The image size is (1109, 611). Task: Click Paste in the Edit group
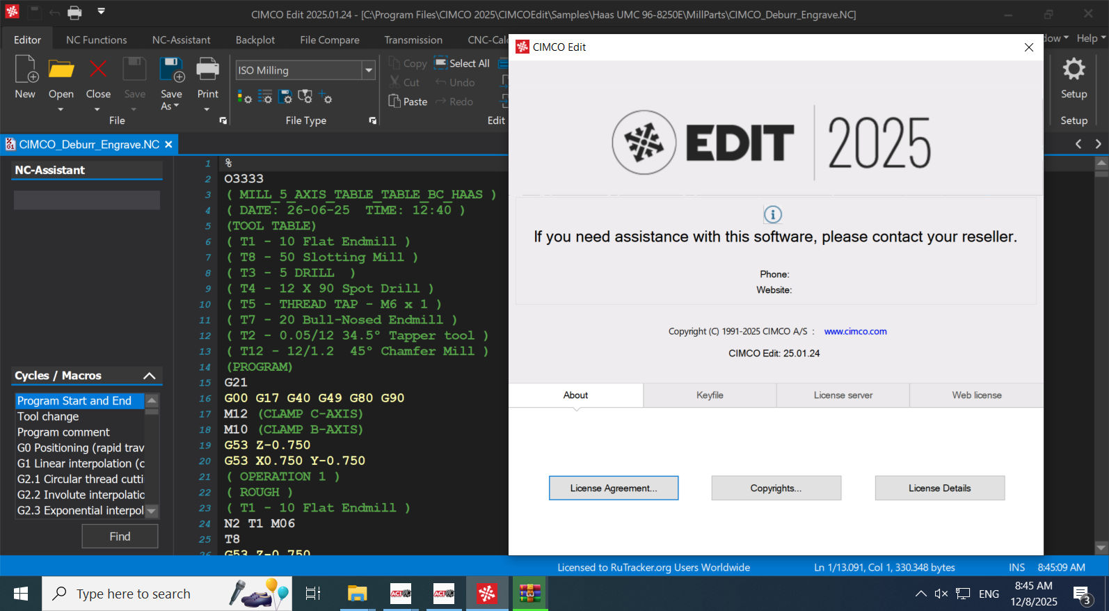coord(408,102)
